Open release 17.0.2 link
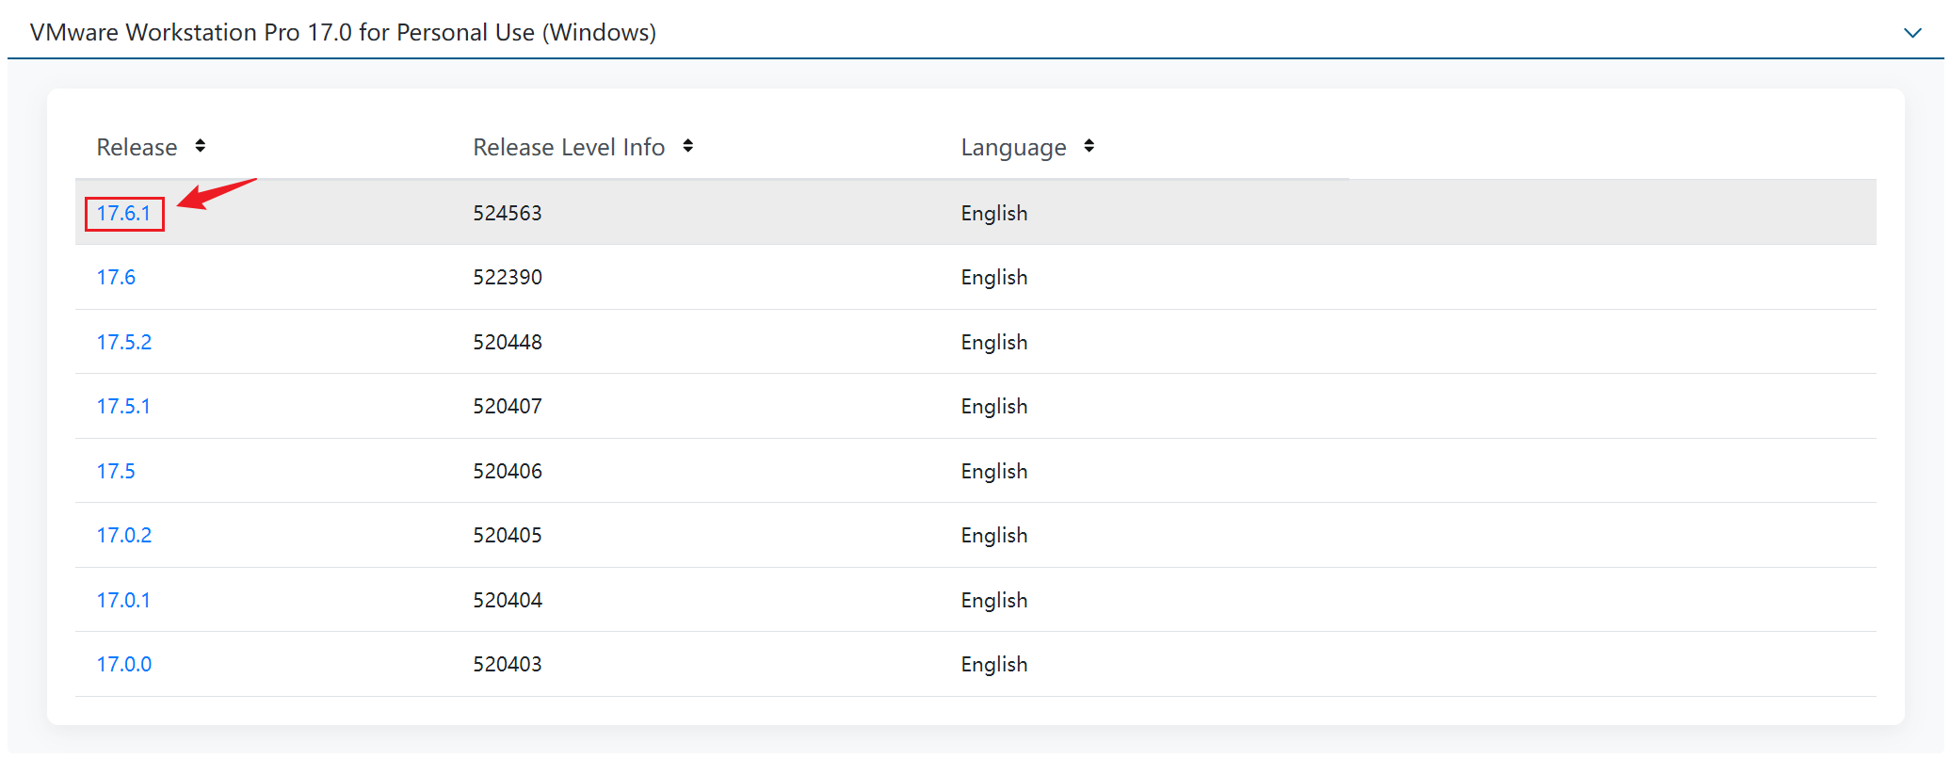The height and width of the screenshot is (759, 1951). (123, 536)
